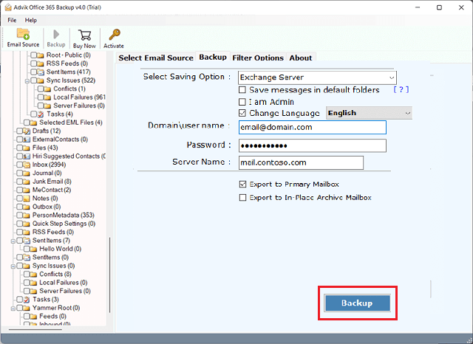Select the RSS Feeds (0) folder under Root
The width and height of the screenshot is (473, 344).
[x=67, y=63]
